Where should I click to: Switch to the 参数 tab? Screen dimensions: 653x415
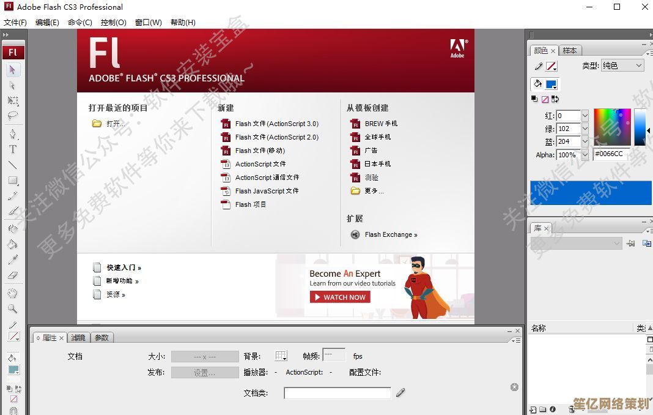[x=101, y=337]
